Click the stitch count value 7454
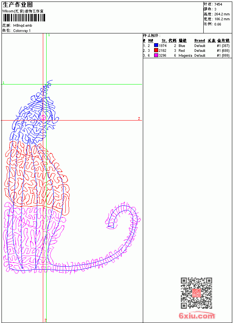The height and width of the screenshot is (323, 233). pyautogui.click(x=218, y=5)
